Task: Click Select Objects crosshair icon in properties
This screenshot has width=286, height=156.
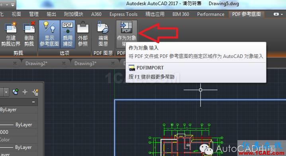Action: 25,92
